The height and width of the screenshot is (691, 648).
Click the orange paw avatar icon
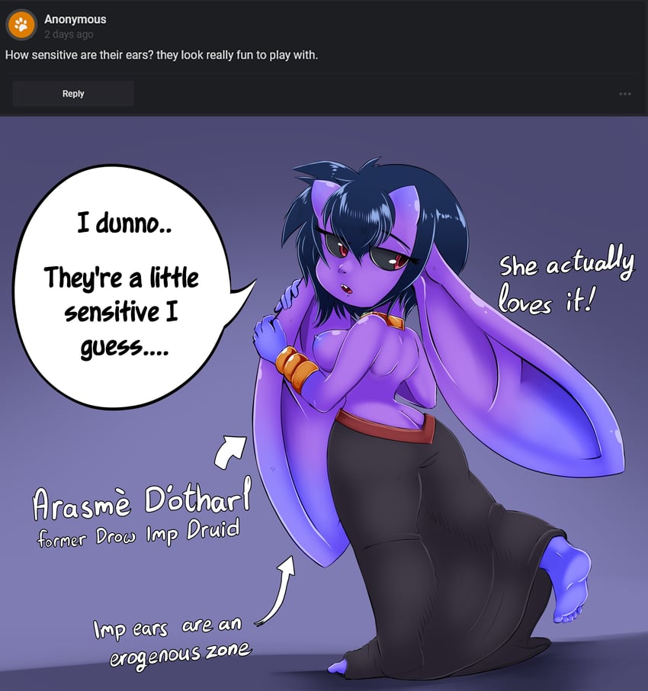21,24
